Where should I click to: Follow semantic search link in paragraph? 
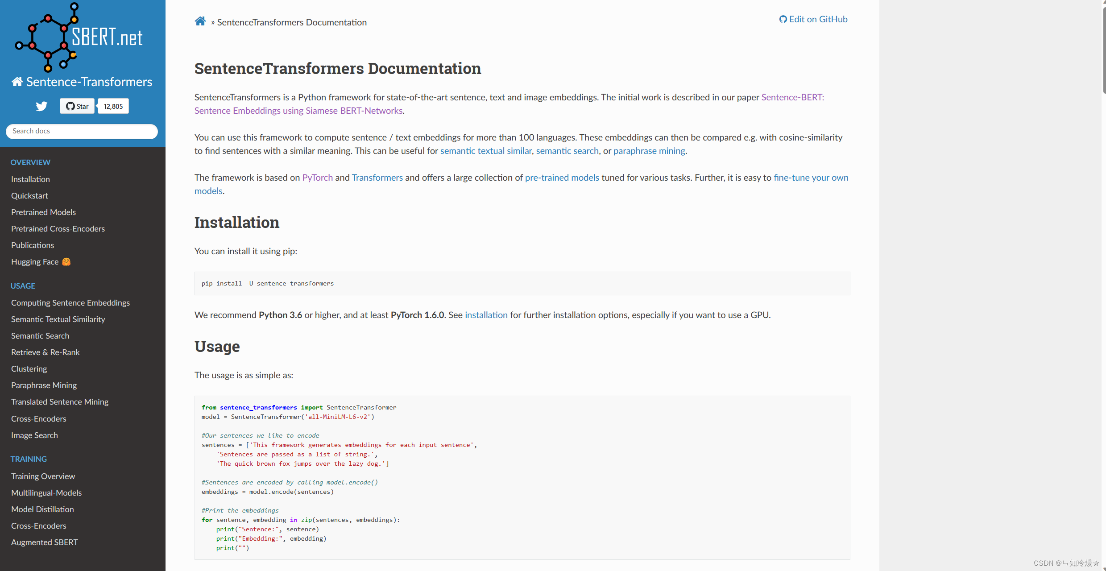coord(567,151)
